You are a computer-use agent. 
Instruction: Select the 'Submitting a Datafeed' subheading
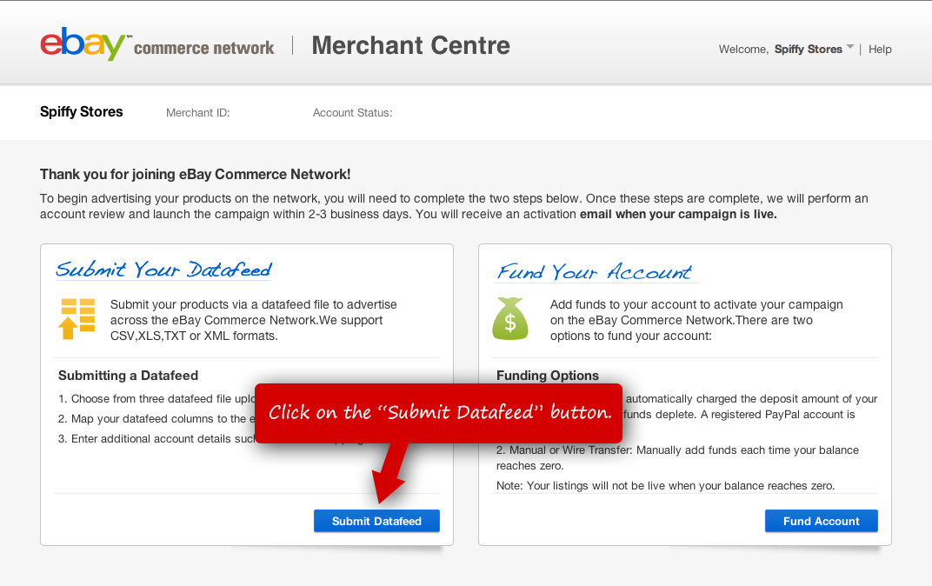128,376
